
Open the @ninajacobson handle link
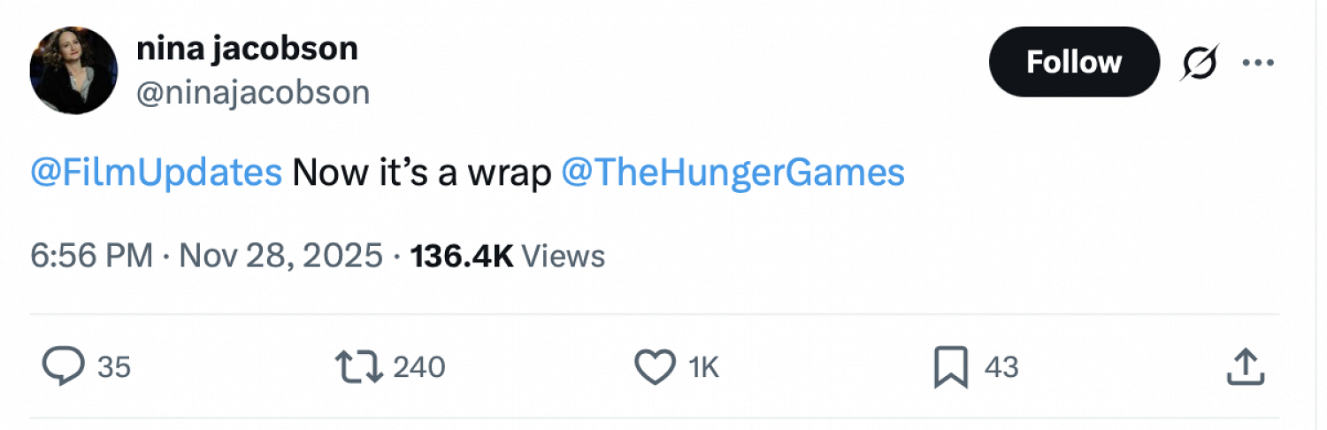(x=252, y=91)
